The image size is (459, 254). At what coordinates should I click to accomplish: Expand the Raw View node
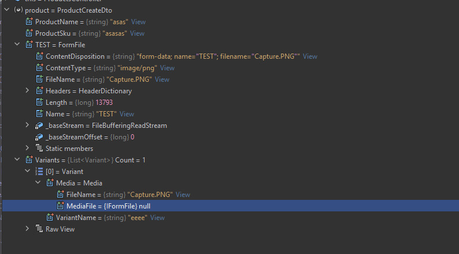[27, 229]
